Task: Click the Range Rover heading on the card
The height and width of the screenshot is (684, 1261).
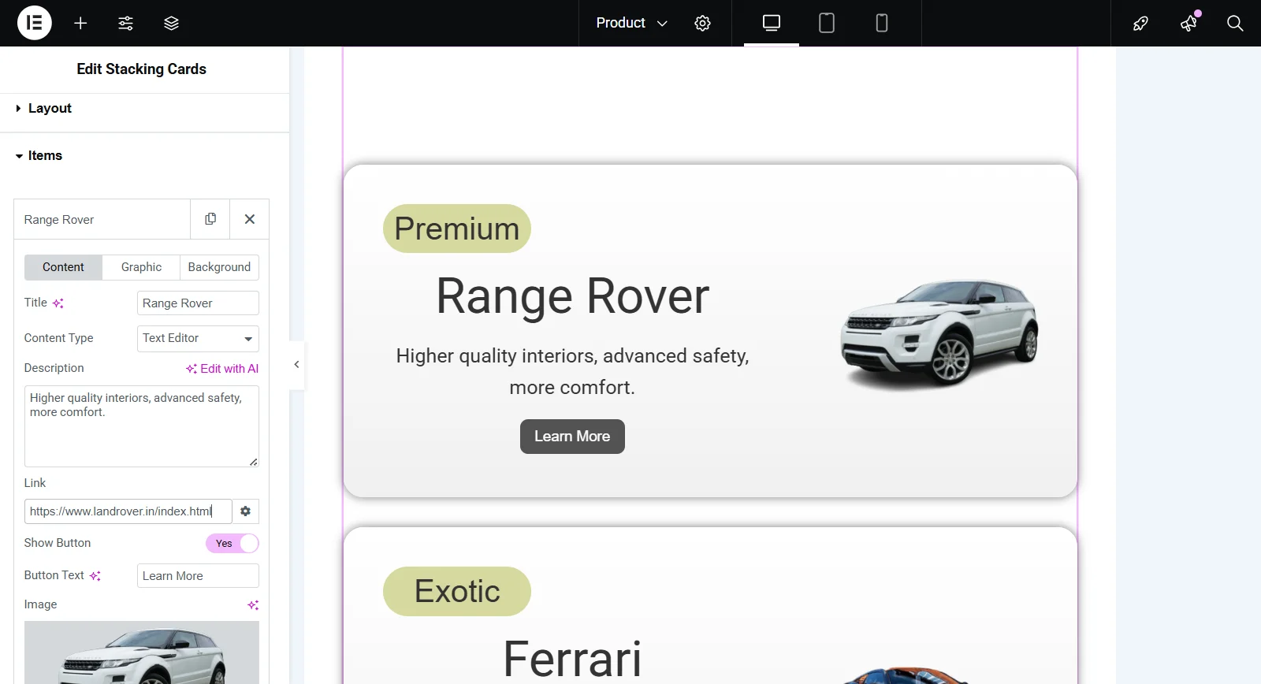Action: point(573,296)
